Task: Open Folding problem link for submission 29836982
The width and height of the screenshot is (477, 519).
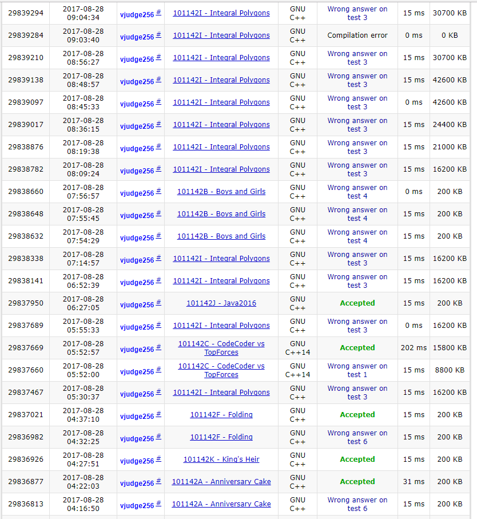Action: pos(221,437)
